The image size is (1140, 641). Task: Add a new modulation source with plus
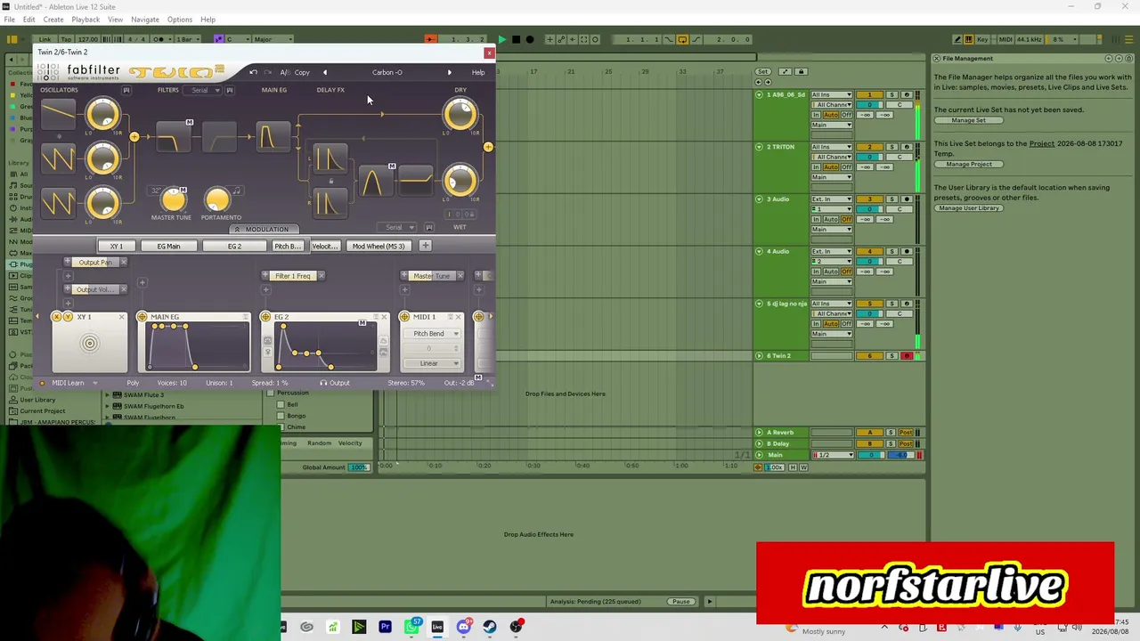point(426,246)
